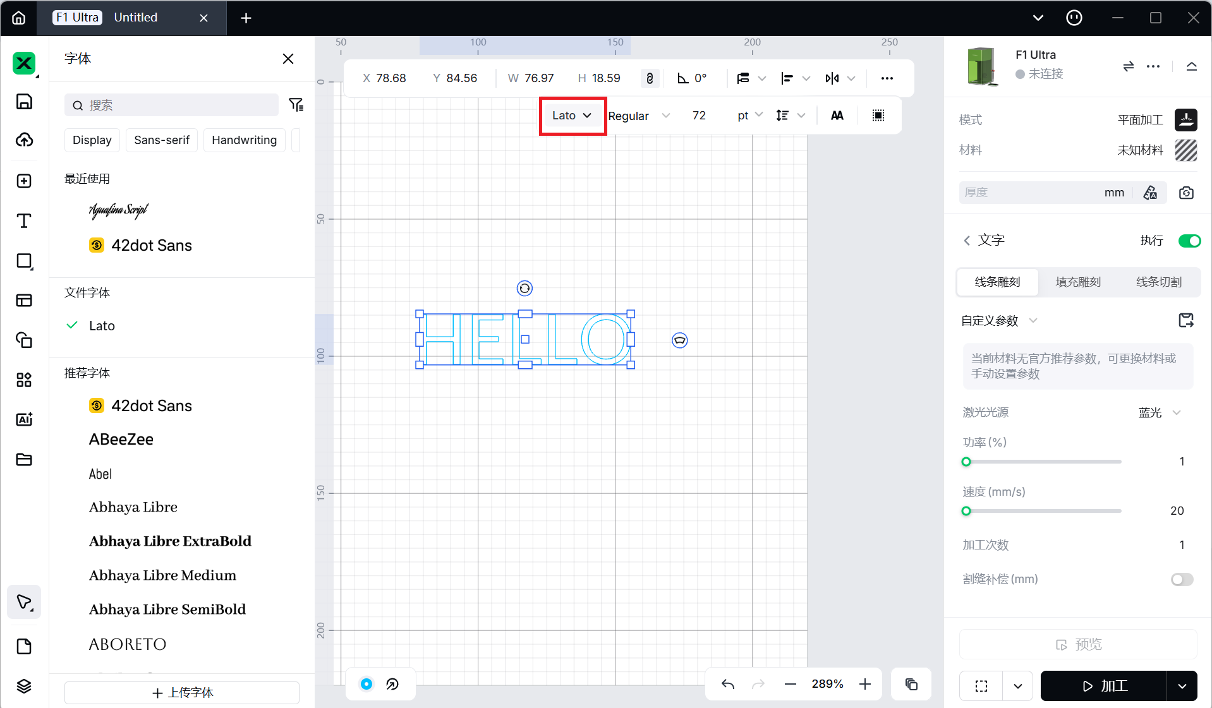Open the AI tool in sidebar
1212x708 pixels.
pyautogui.click(x=24, y=419)
